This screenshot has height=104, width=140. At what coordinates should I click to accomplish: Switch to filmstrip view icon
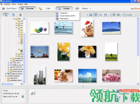point(106,15)
